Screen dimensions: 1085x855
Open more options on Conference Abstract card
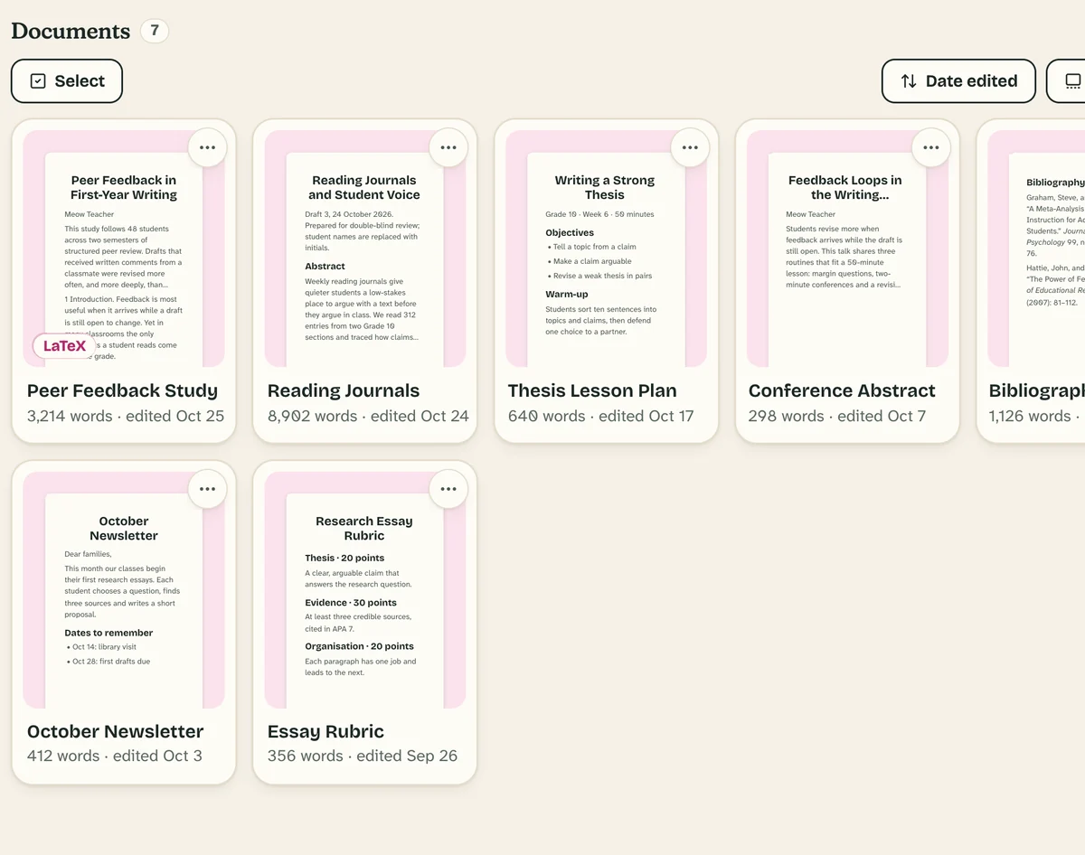[x=931, y=147]
